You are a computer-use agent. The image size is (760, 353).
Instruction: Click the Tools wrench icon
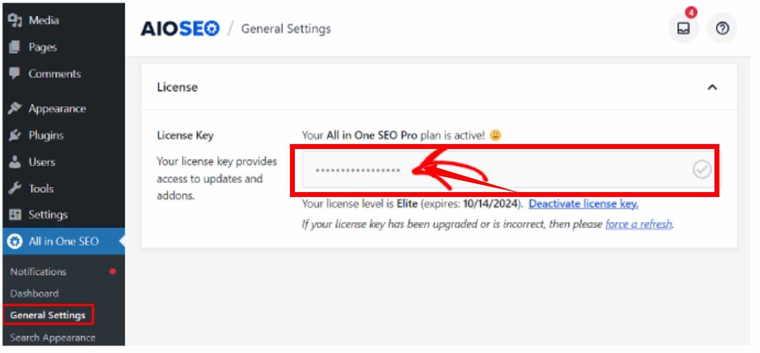[x=15, y=189]
